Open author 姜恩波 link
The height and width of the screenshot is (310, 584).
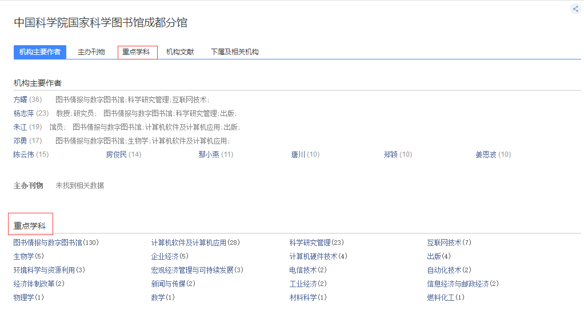[486, 154]
